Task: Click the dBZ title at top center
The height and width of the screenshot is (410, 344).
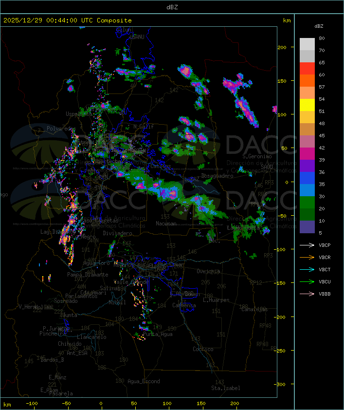Action: [172, 7]
